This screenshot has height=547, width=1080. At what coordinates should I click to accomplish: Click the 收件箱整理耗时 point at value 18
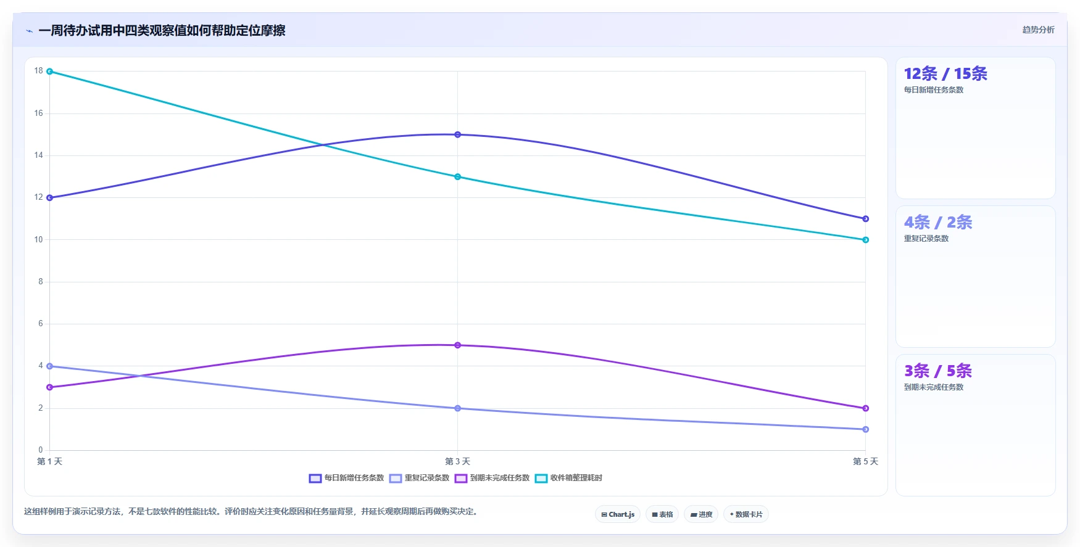point(50,72)
